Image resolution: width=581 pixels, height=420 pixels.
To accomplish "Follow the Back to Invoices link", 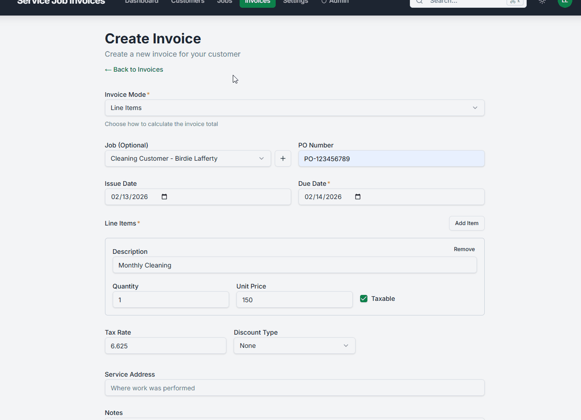I will click(x=134, y=69).
